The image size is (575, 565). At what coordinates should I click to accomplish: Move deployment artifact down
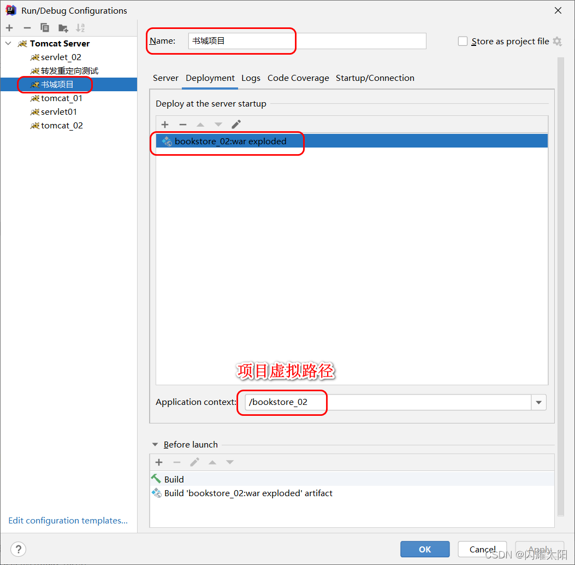pos(218,125)
